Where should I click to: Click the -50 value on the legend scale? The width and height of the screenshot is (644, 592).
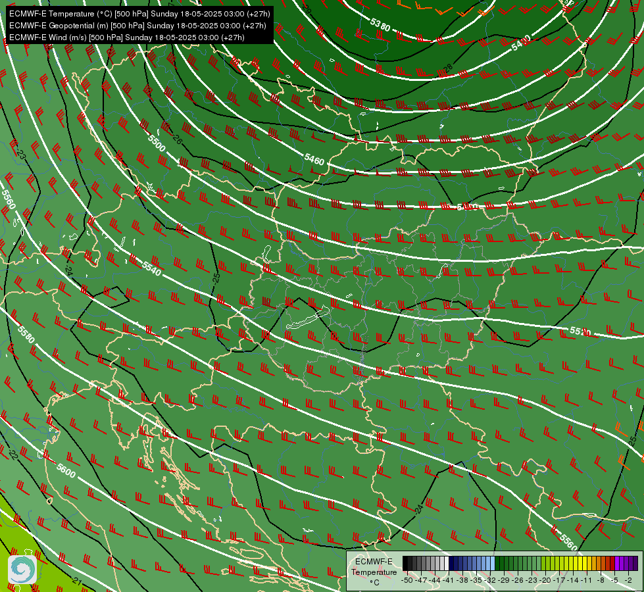coord(407,580)
